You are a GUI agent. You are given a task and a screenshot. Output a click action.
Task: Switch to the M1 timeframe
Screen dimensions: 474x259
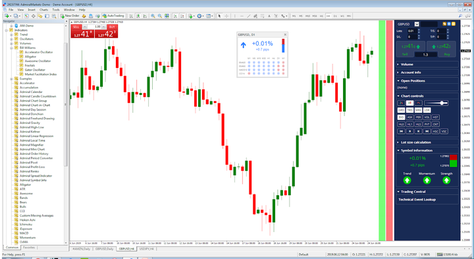click(x=294, y=16)
